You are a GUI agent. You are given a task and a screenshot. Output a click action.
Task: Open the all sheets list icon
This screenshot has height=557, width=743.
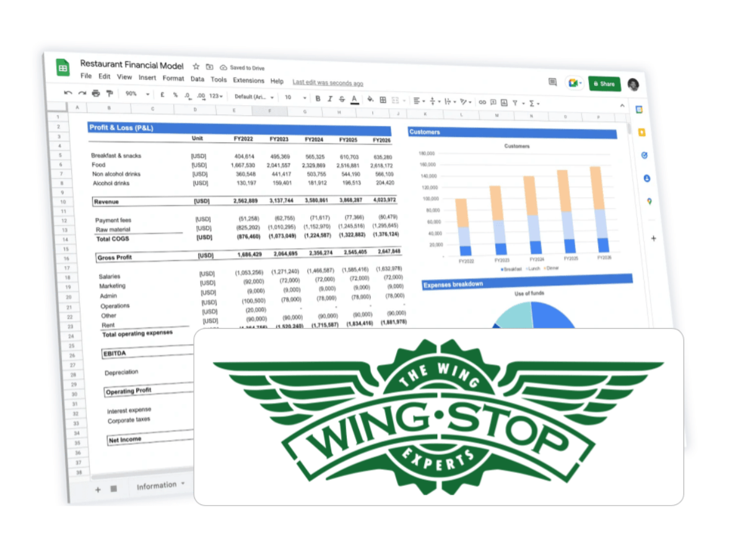pos(113,488)
